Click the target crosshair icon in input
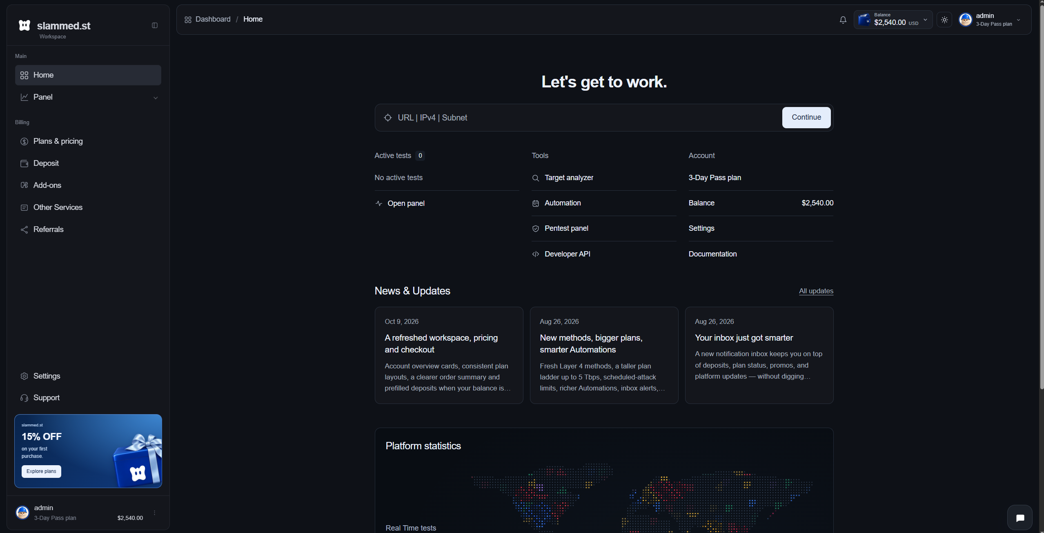The image size is (1044, 533). click(388, 118)
